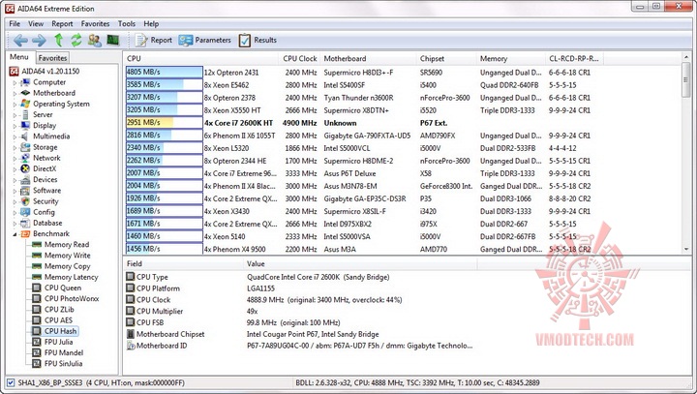
Task: Open the FPU Julia benchmark
Action: tap(58, 342)
